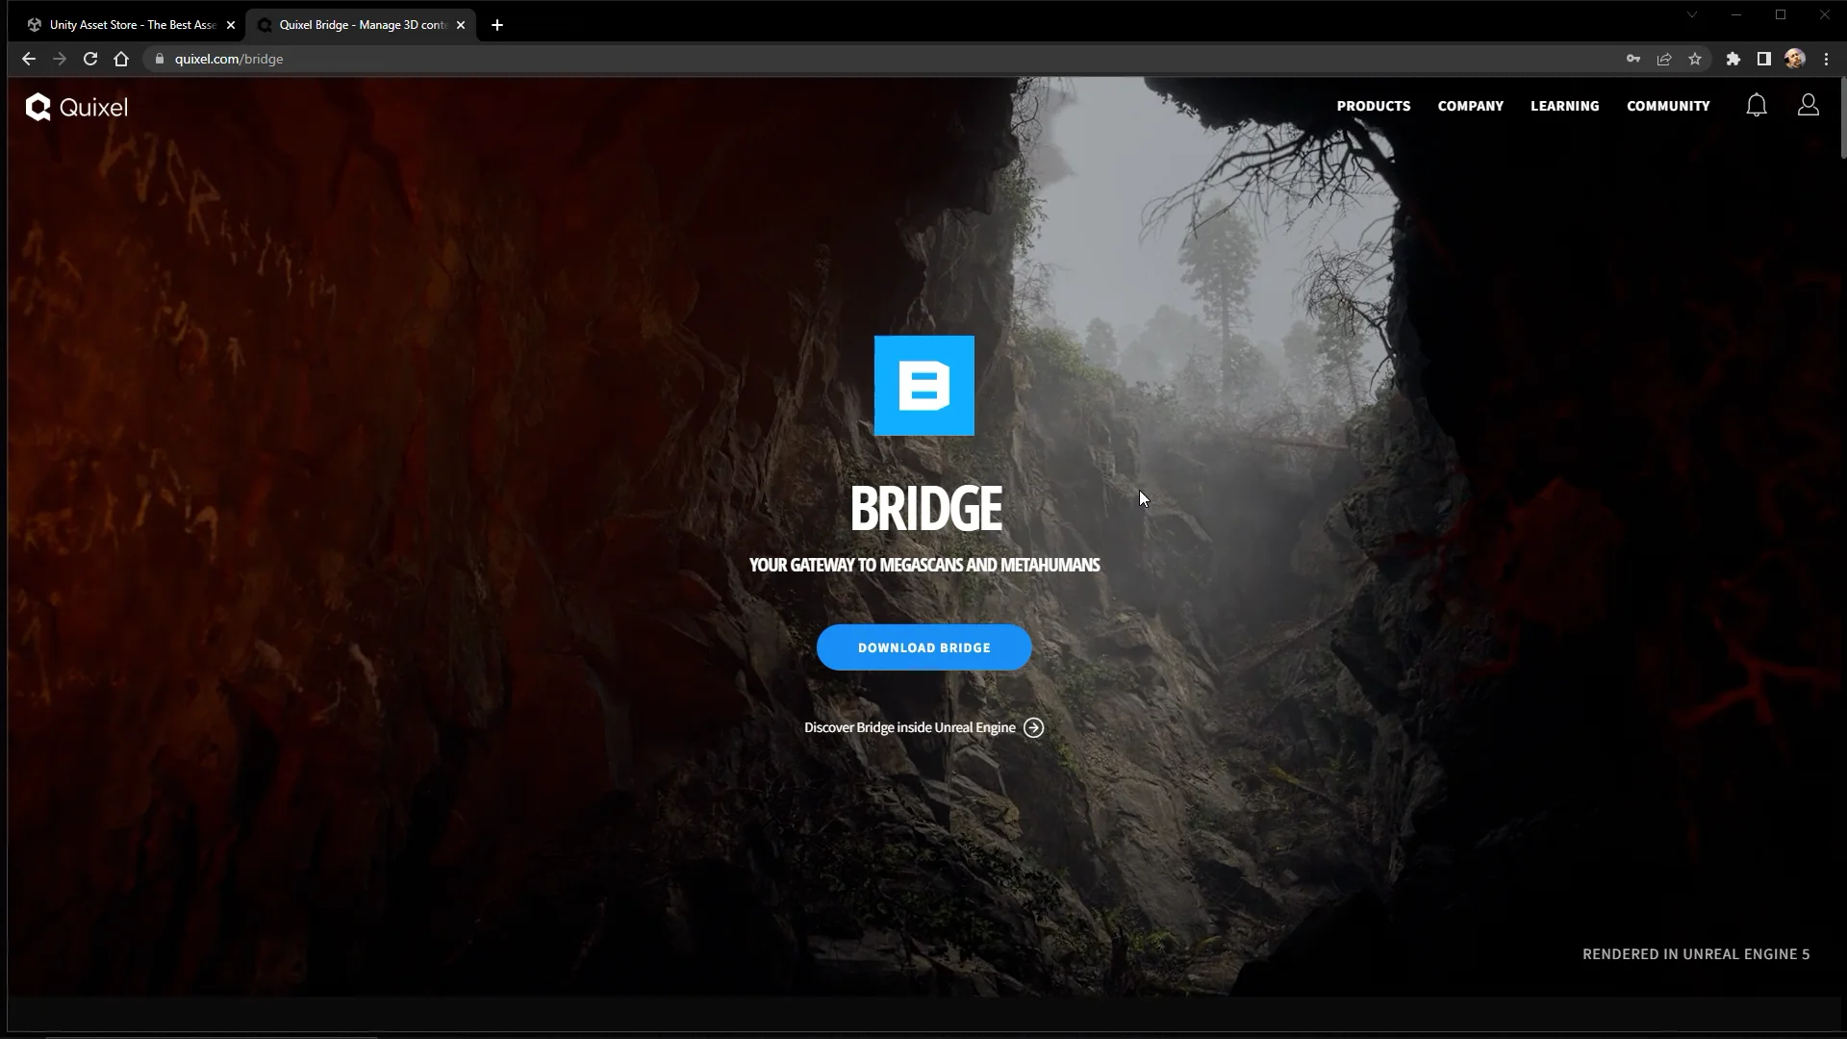The width and height of the screenshot is (1847, 1039).
Task: Click the Discover Bridge arrow icon
Action: pos(1032,727)
